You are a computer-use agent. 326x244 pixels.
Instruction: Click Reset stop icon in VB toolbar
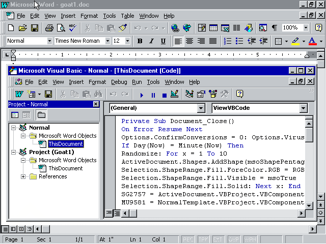[165, 95]
